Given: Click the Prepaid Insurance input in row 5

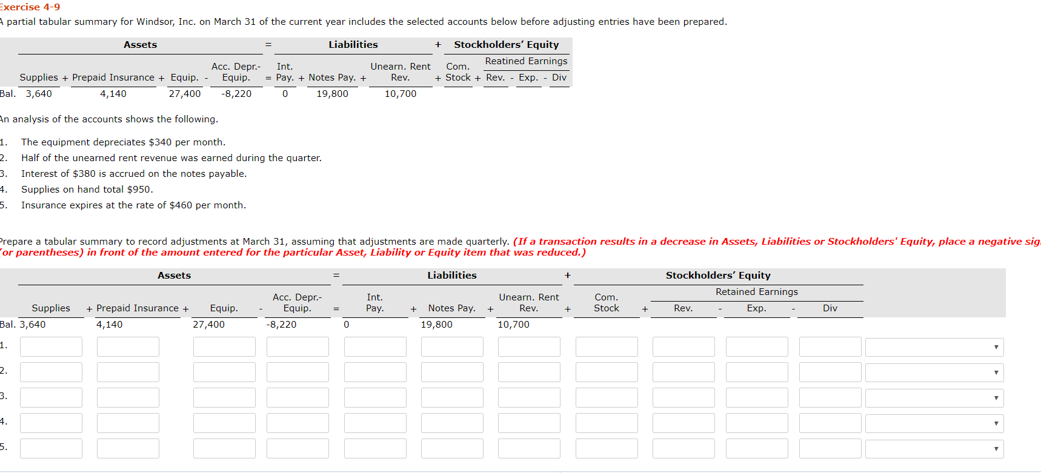Looking at the screenshot, I should point(128,449).
